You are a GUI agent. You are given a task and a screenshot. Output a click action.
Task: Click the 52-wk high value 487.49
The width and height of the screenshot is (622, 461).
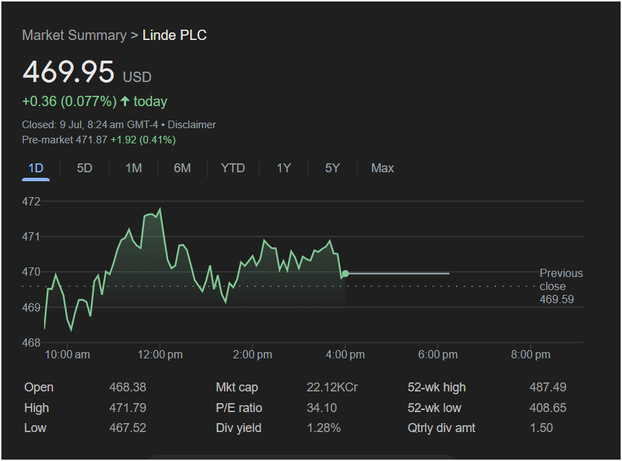(x=548, y=387)
